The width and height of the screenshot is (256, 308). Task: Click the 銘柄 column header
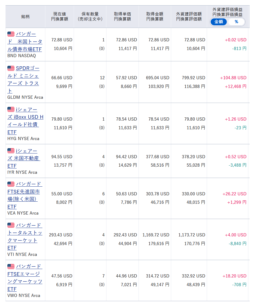click(x=25, y=17)
